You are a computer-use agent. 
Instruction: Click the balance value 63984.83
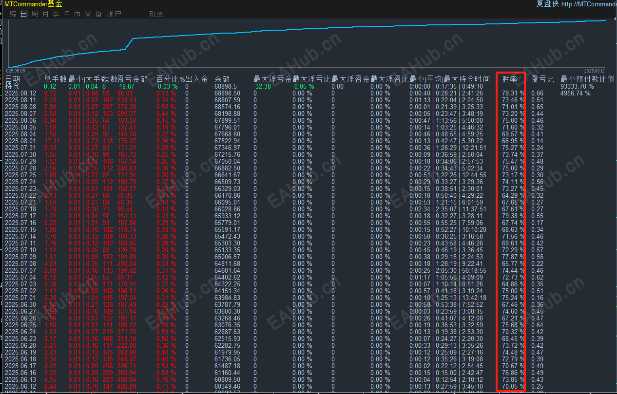[x=227, y=298]
